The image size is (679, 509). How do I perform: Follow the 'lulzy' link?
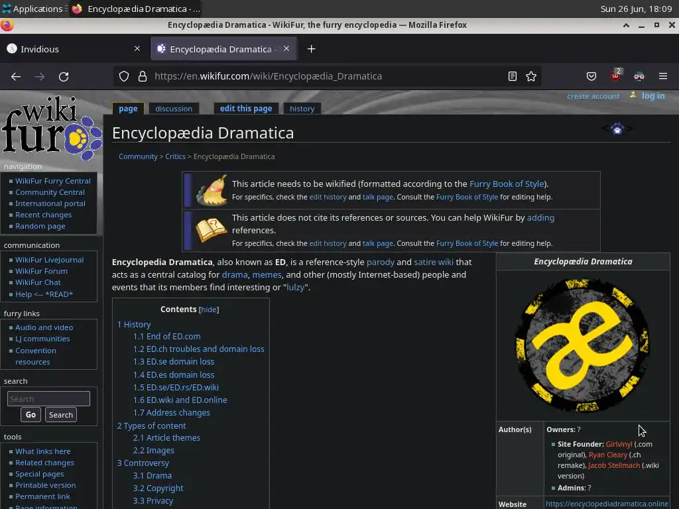point(295,288)
